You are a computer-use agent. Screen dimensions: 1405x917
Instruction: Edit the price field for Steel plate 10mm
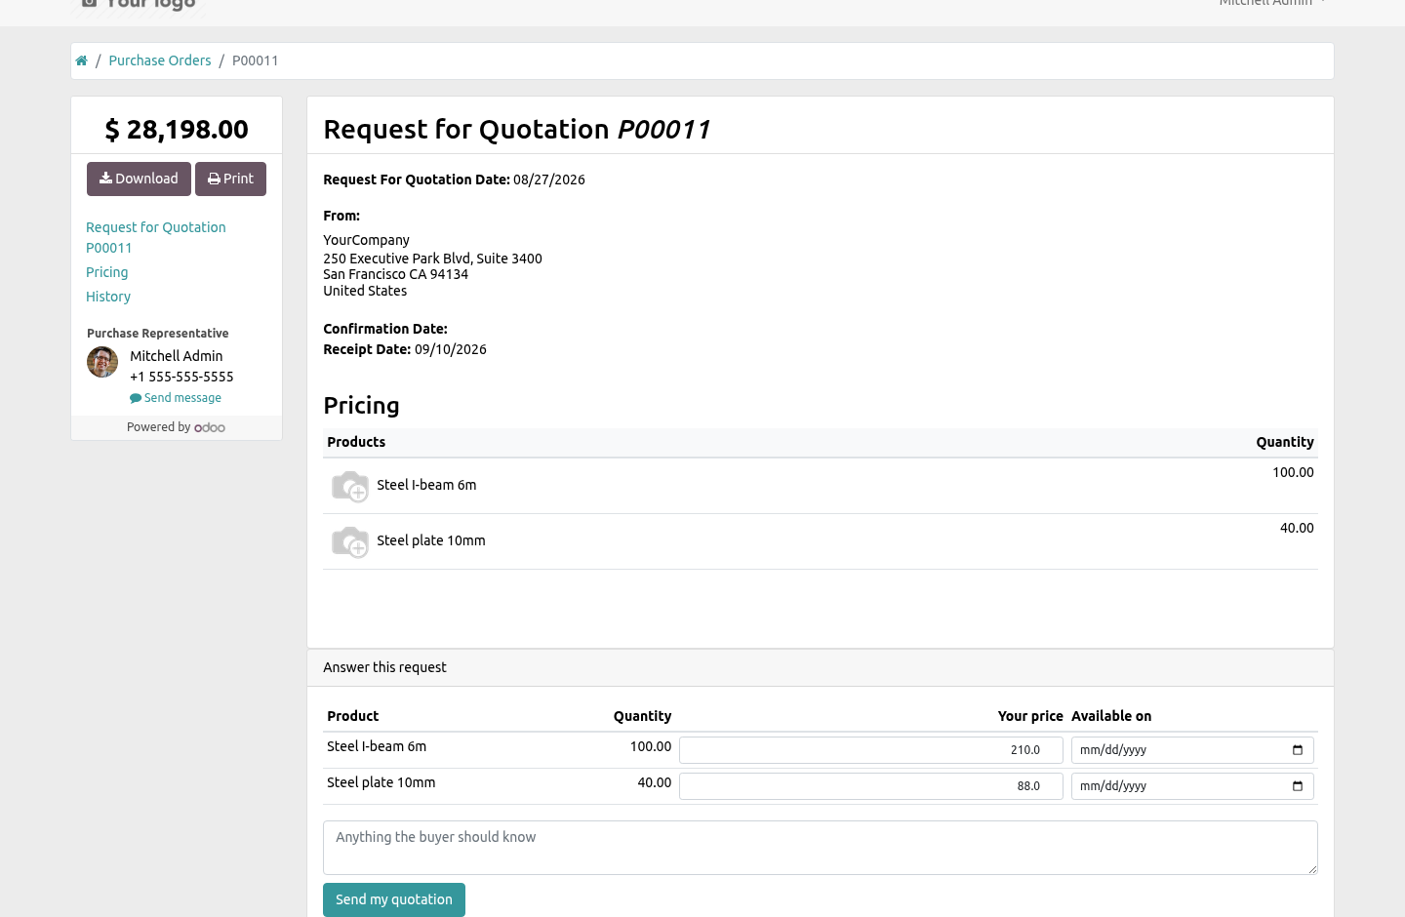871,786
